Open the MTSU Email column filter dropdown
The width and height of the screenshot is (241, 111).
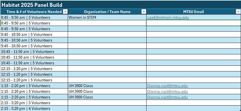(x=238, y=12)
